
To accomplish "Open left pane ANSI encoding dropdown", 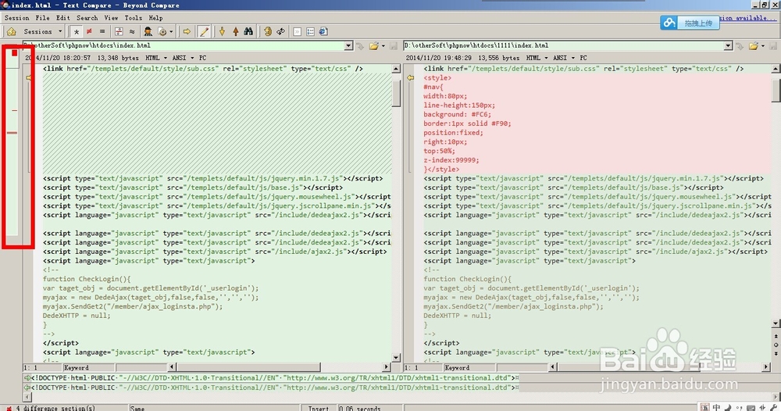I will (184, 59).
